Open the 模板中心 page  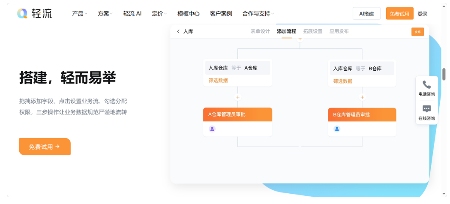pos(189,13)
